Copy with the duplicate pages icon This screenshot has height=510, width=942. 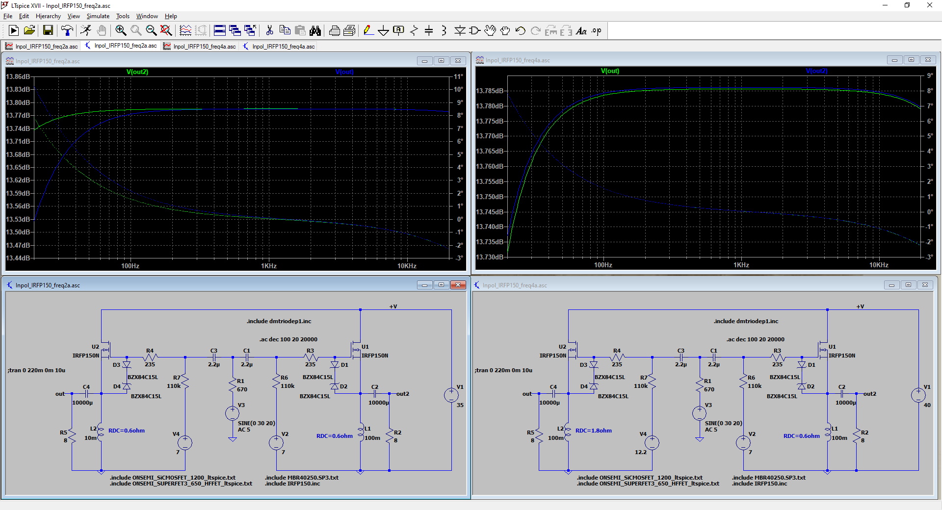[x=285, y=31]
